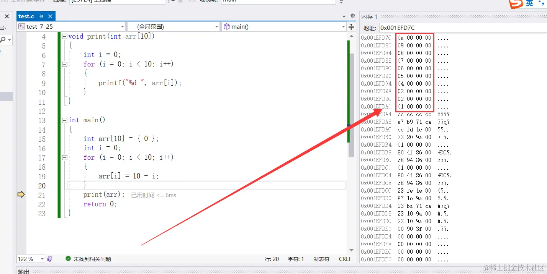The width and height of the screenshot is (547, 274).
Task: Click the cube icon in main() dropdown
Action: coord(226,26)
